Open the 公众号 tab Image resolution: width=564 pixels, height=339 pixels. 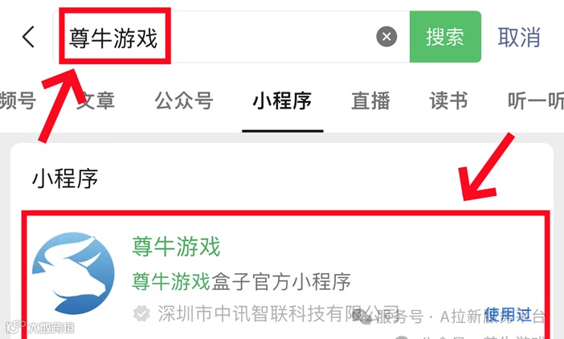(x=184, y=100)
